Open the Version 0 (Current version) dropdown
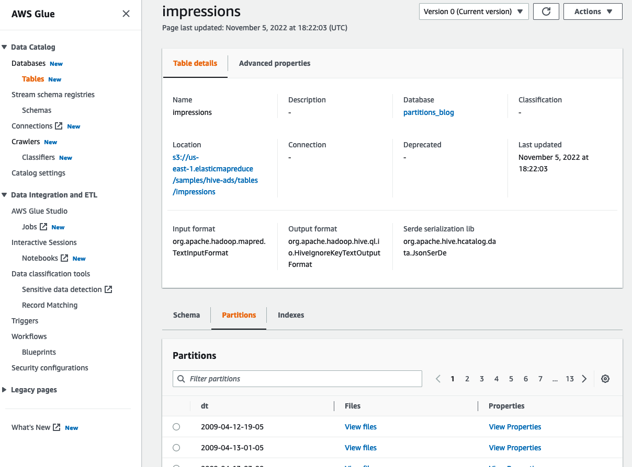Viewport: 632px width, 467px height. 473,11
